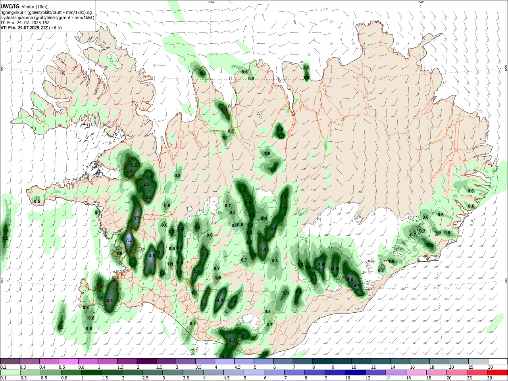Viewport: 508px width, 381px height.
Task: Choose the pale mint swatch starting at 0.1
Action: point(10,372)
